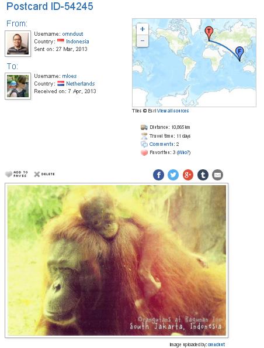Add postcard to faves
The image size is (264, 348).
click(x=16, y=174)
